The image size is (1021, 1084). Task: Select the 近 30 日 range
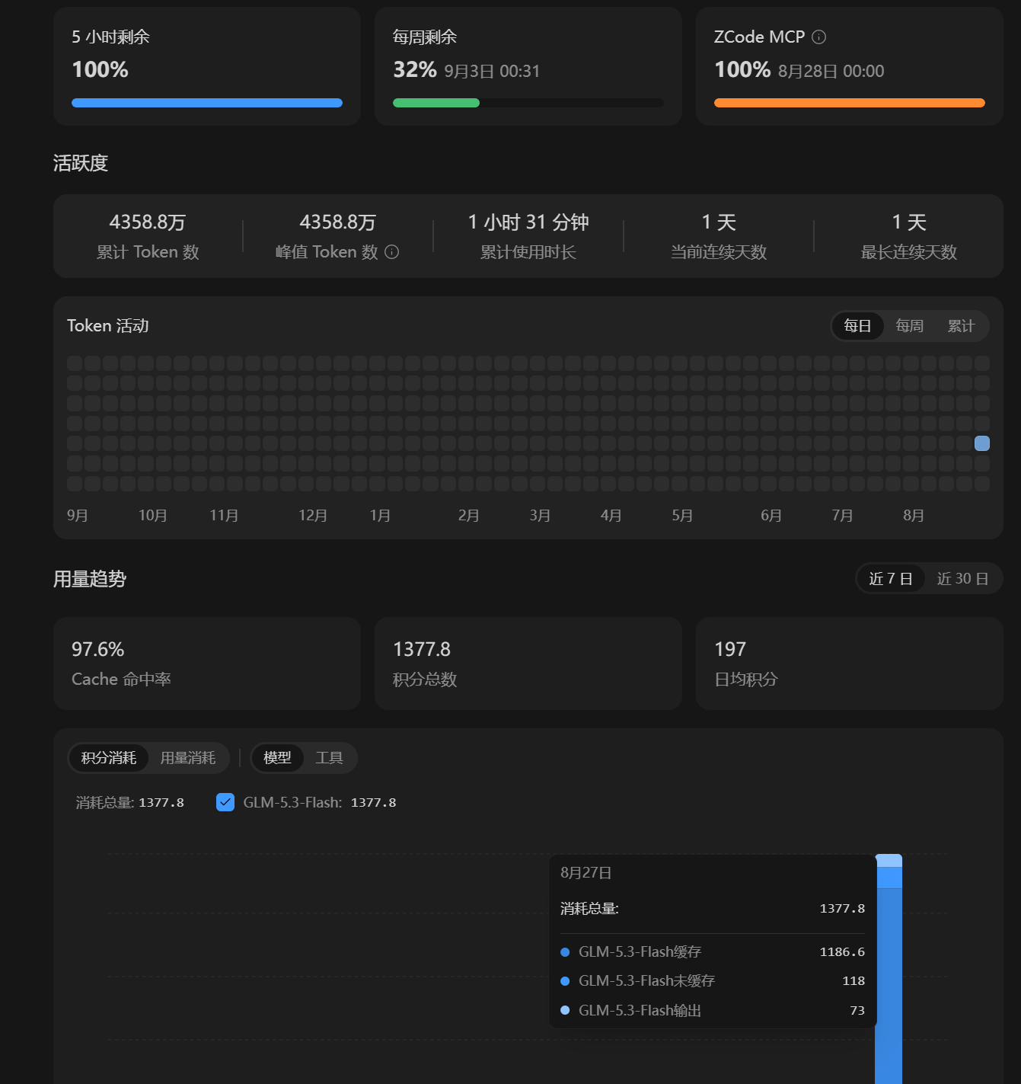(x=962, y=579)
